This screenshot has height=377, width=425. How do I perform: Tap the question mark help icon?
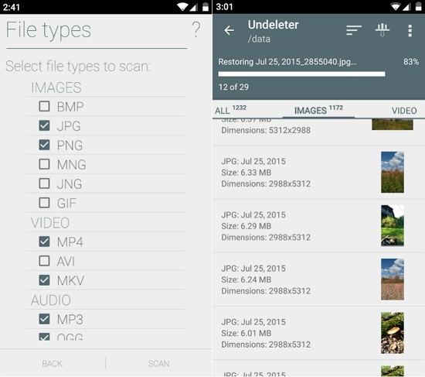click(x=196, y=29)
